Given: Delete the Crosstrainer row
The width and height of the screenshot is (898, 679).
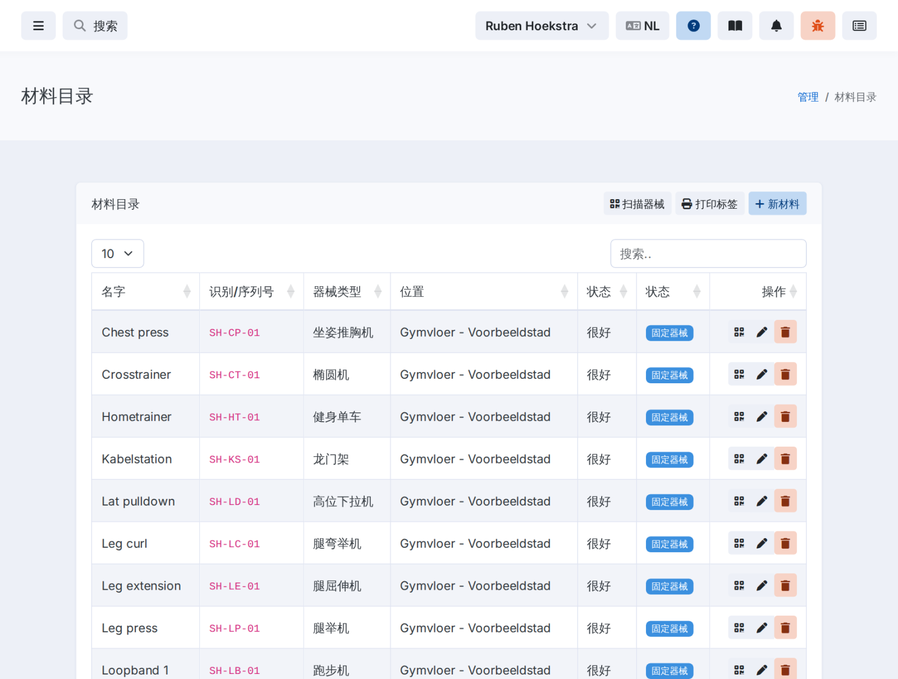Looking at the screenshot, I should click(785, 374).
